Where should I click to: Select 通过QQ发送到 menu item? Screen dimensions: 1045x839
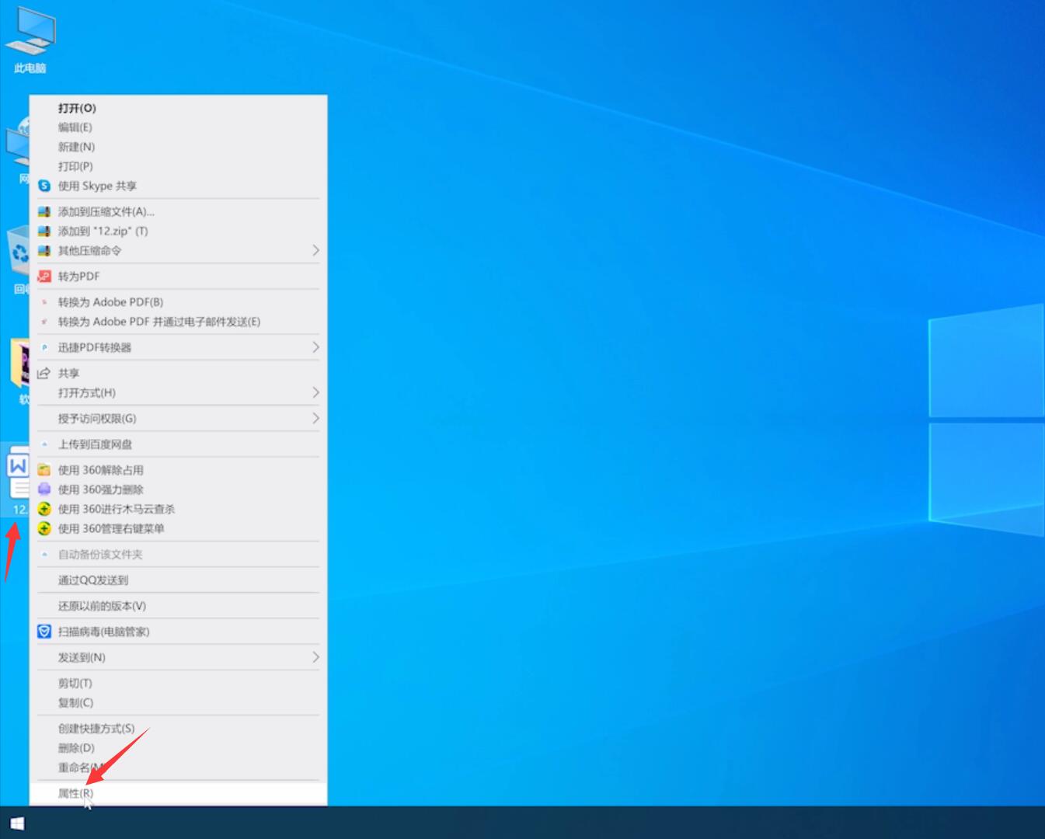pyautogui.click(x=93, y=580)
